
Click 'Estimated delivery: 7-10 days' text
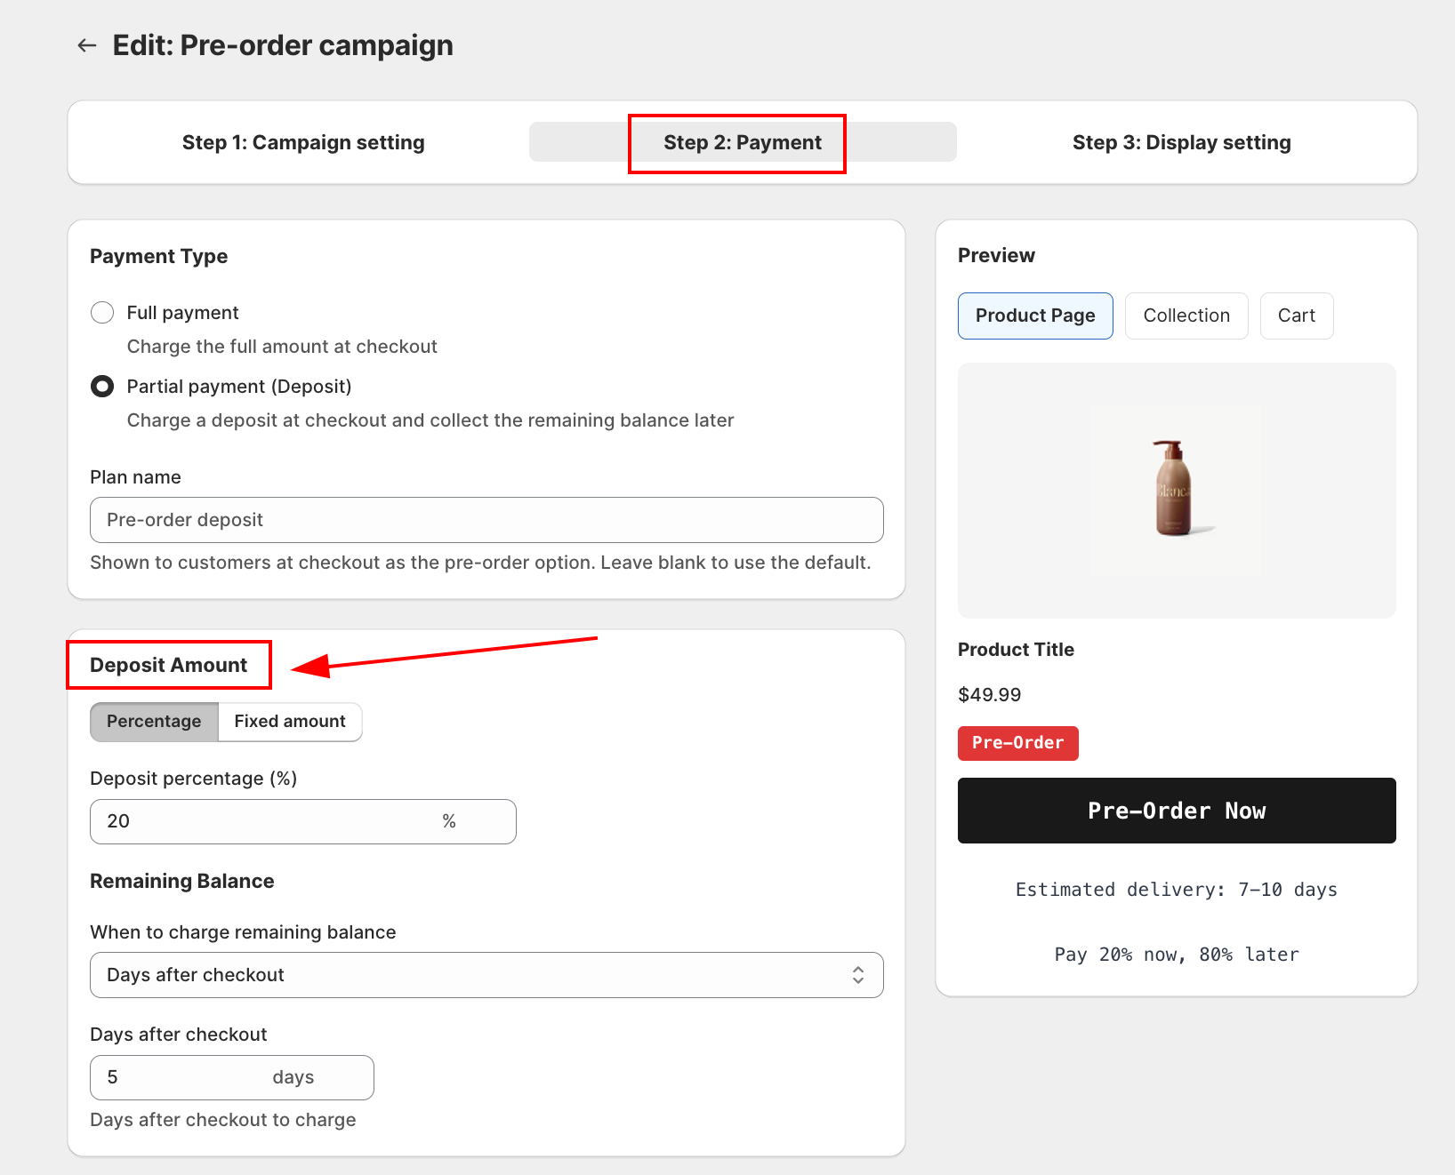(1177, 890)
